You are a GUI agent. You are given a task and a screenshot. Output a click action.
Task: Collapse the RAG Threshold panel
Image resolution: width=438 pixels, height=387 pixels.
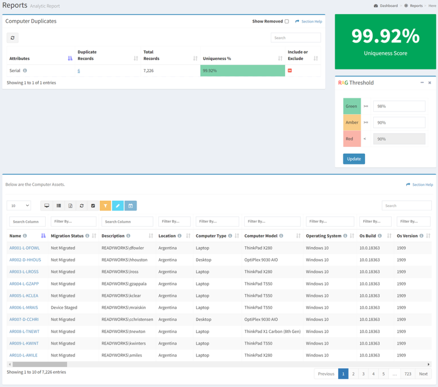423,83
